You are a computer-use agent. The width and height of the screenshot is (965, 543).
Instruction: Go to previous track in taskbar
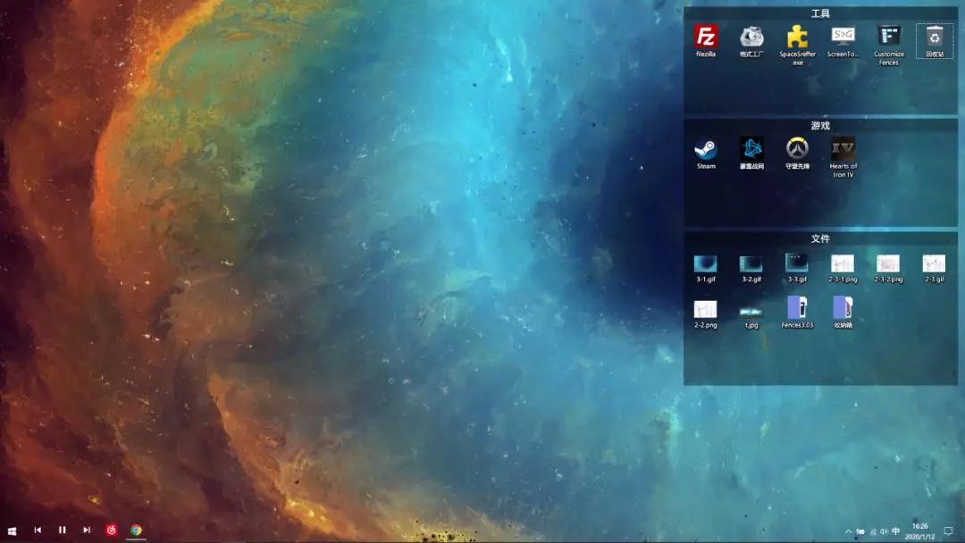click(38, 530)
